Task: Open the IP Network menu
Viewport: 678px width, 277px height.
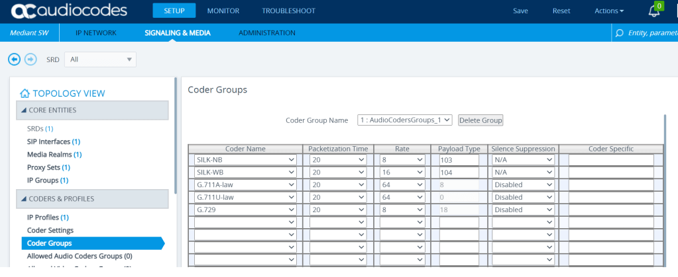Action: (x=95, y=33)
